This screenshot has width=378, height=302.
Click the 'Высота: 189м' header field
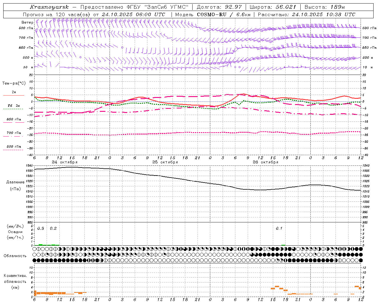coord(325,7)
